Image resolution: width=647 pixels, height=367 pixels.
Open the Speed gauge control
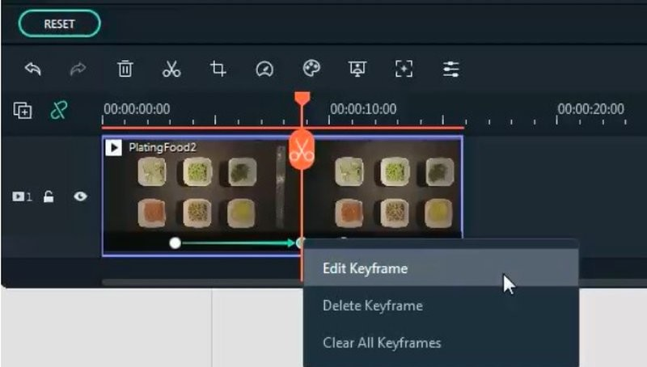tap(264, 69)
